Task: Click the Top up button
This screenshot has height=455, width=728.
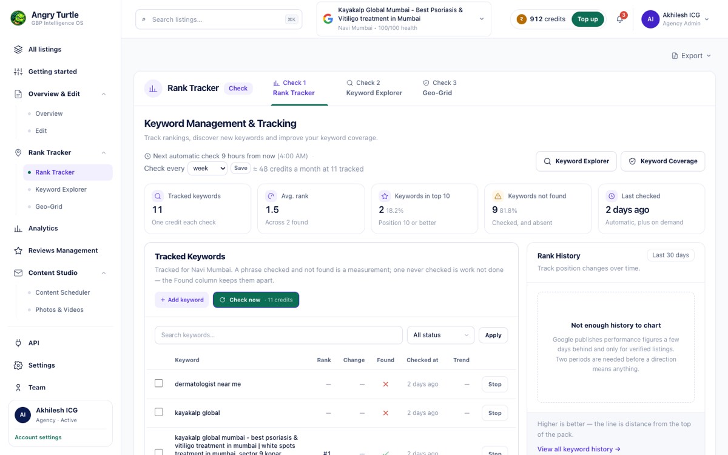Action: pyautogui.click(x=588, y=19)
